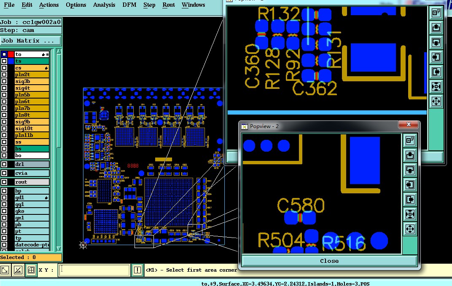The width and height of the screenshot is (452, 286).
Task: Open the Analysis menu
Action: (x=104, y=5)
